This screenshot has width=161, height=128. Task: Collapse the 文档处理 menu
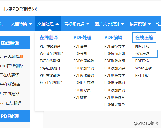tap(48, 24)
